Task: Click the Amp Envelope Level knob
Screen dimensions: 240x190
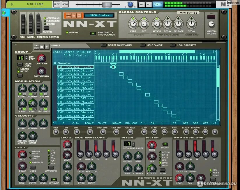Action: [179, 178]
